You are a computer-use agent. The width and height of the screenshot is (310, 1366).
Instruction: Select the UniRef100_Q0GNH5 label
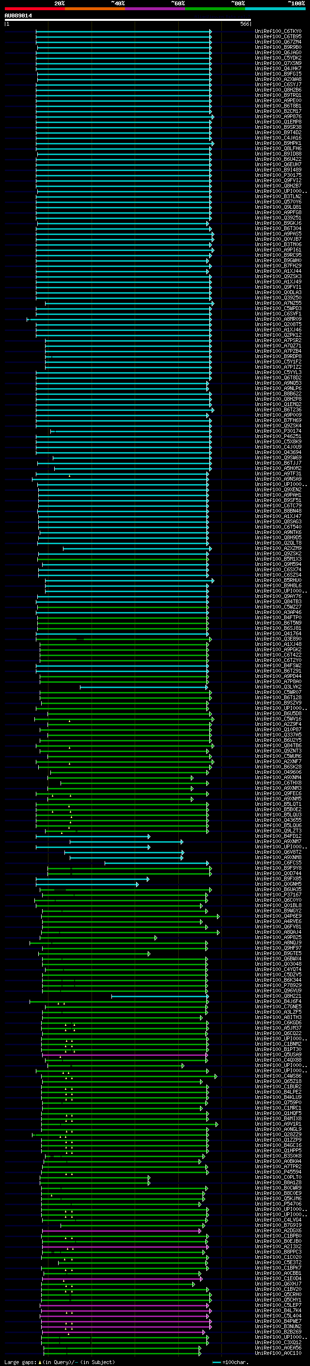point(278,884)
